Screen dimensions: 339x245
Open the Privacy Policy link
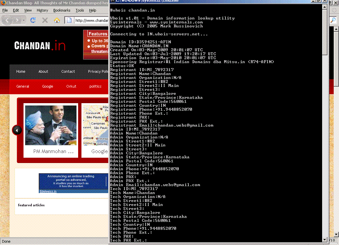[98, 71]
